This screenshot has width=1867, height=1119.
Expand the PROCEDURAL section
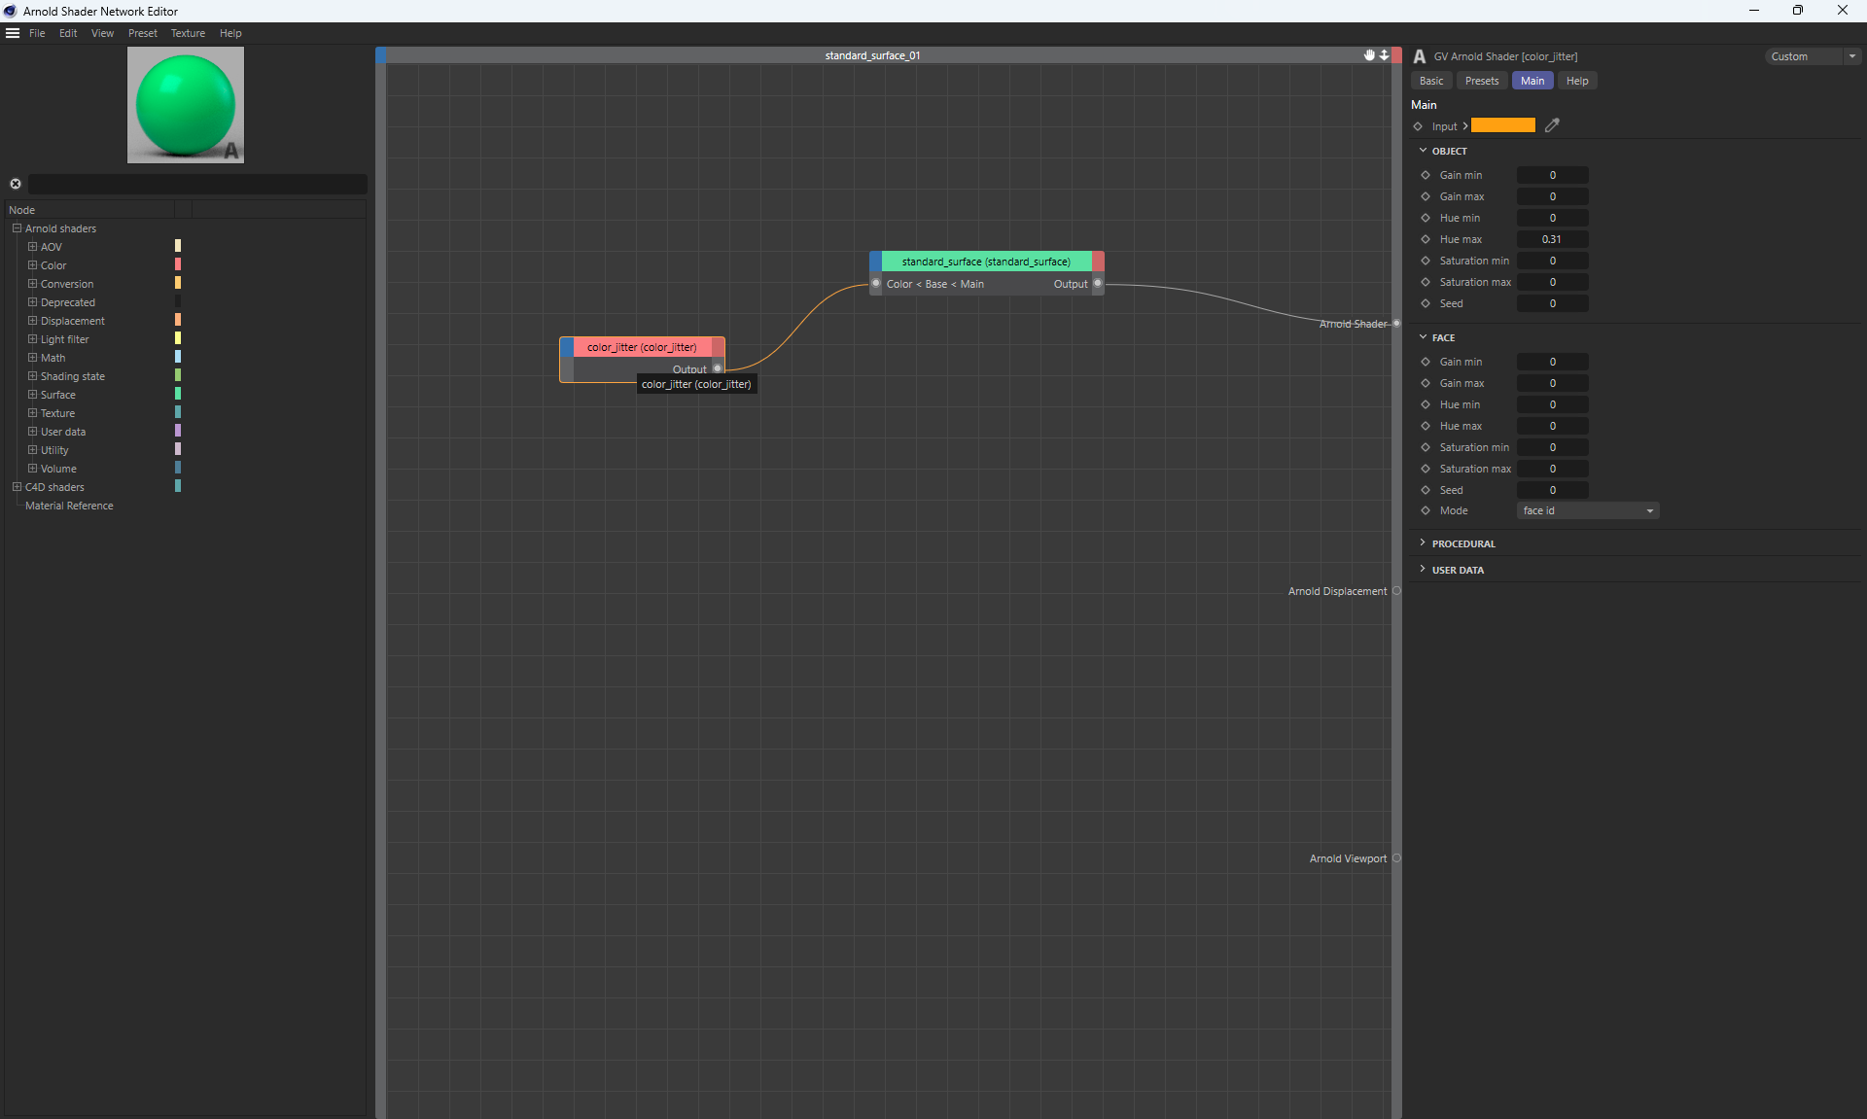1462,543
